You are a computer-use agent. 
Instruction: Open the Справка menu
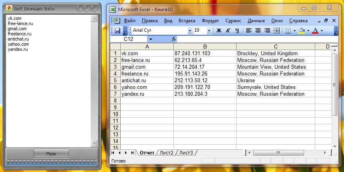(298, 21)
